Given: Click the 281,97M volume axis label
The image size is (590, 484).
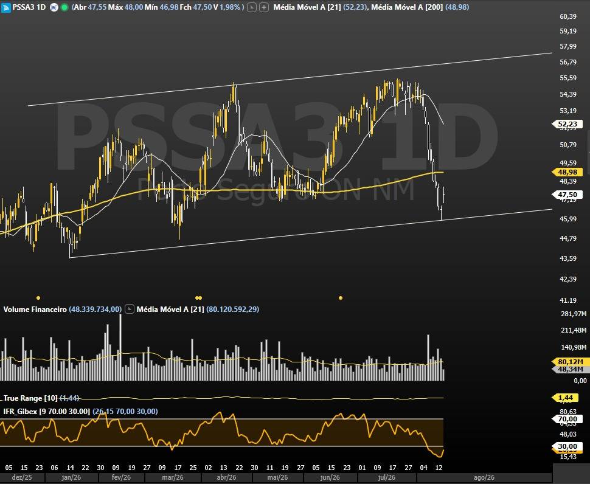Looking at the screenshot, I should coord(574,314).
